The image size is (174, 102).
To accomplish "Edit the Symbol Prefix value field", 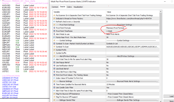I will pyautogui.click(x=133, y=50).
